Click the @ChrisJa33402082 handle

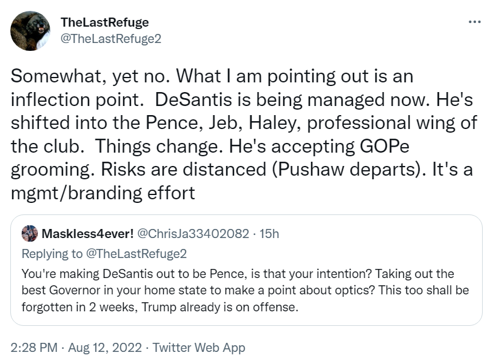tap(195, 234)
